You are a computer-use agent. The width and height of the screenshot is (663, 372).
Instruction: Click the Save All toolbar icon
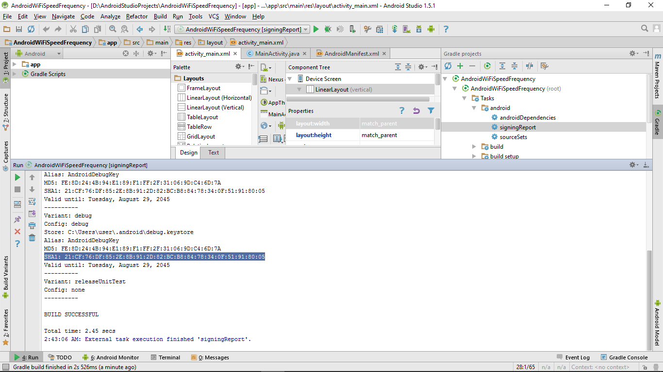coord(19,29)
